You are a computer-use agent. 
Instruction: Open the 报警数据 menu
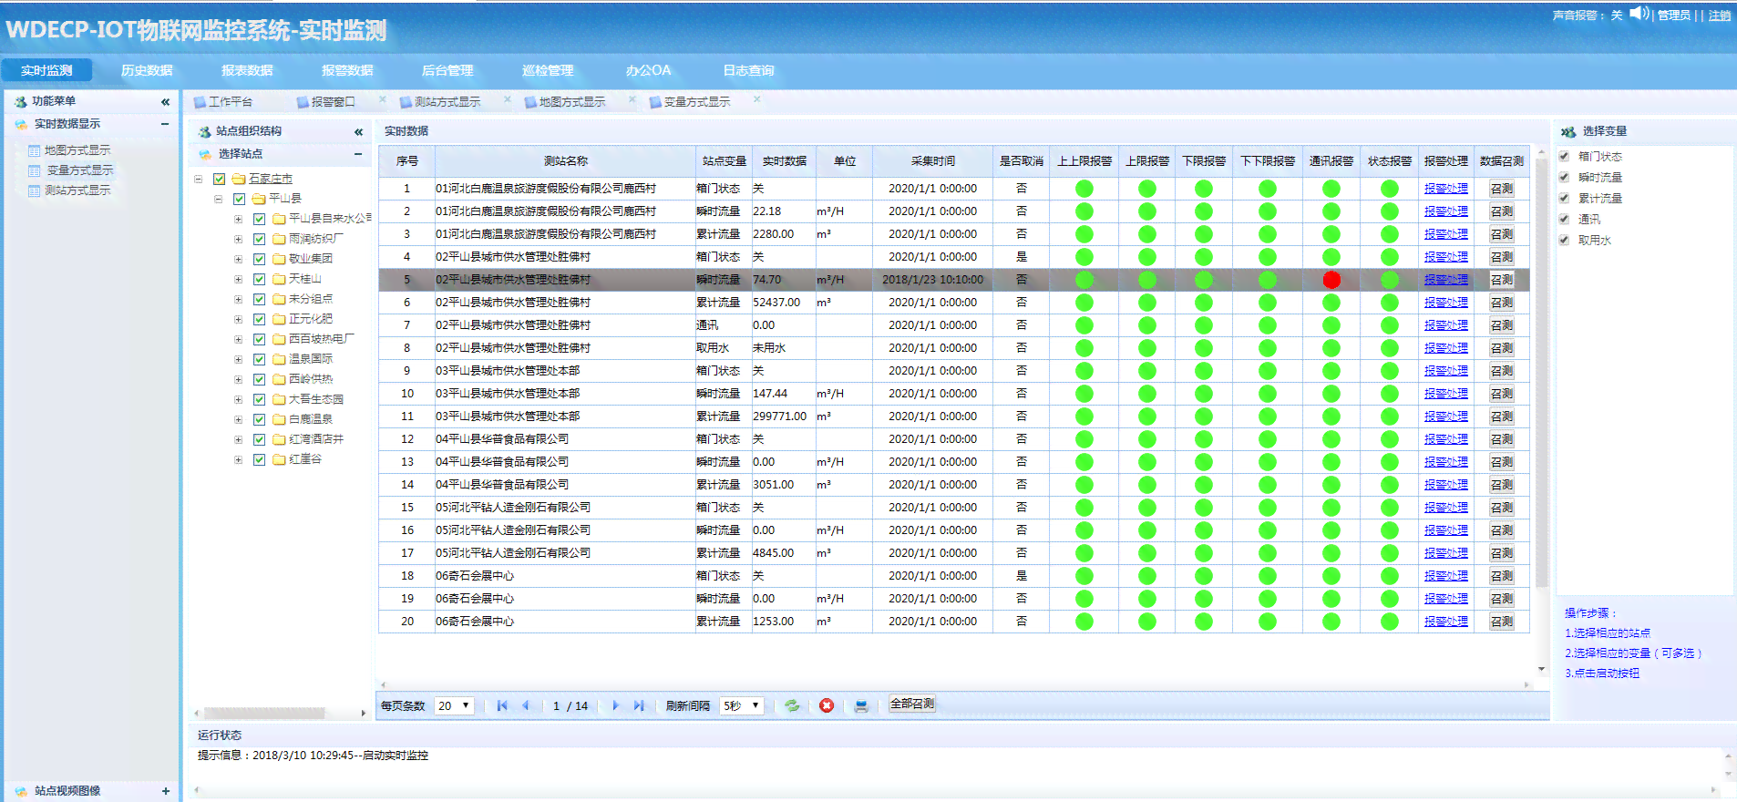click(x=347, y=70)
